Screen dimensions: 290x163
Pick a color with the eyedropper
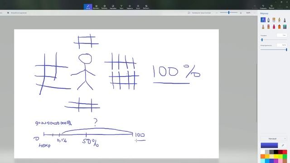click(x=283, y=145)
